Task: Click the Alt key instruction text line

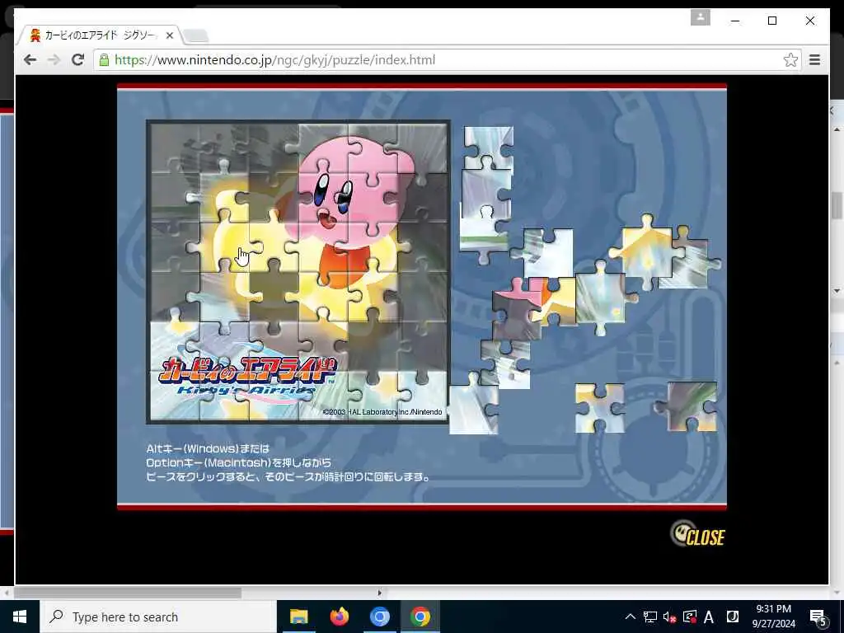Action: tap(208, 448)
